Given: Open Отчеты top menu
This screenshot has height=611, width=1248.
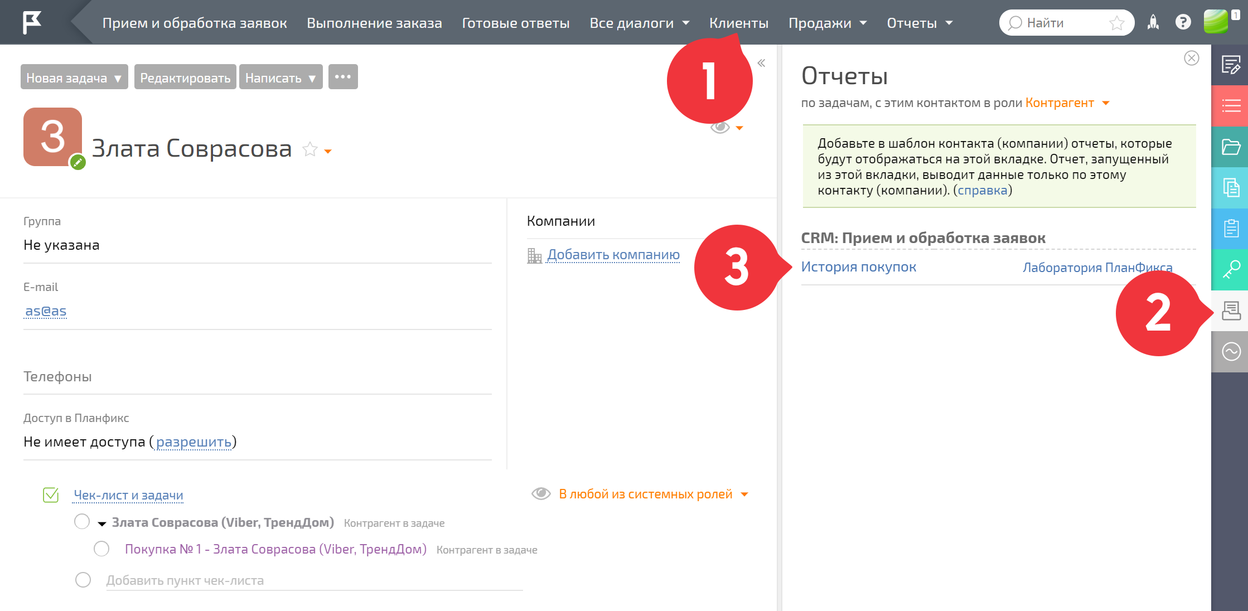Looking at the screenshot, I should 920,23.
